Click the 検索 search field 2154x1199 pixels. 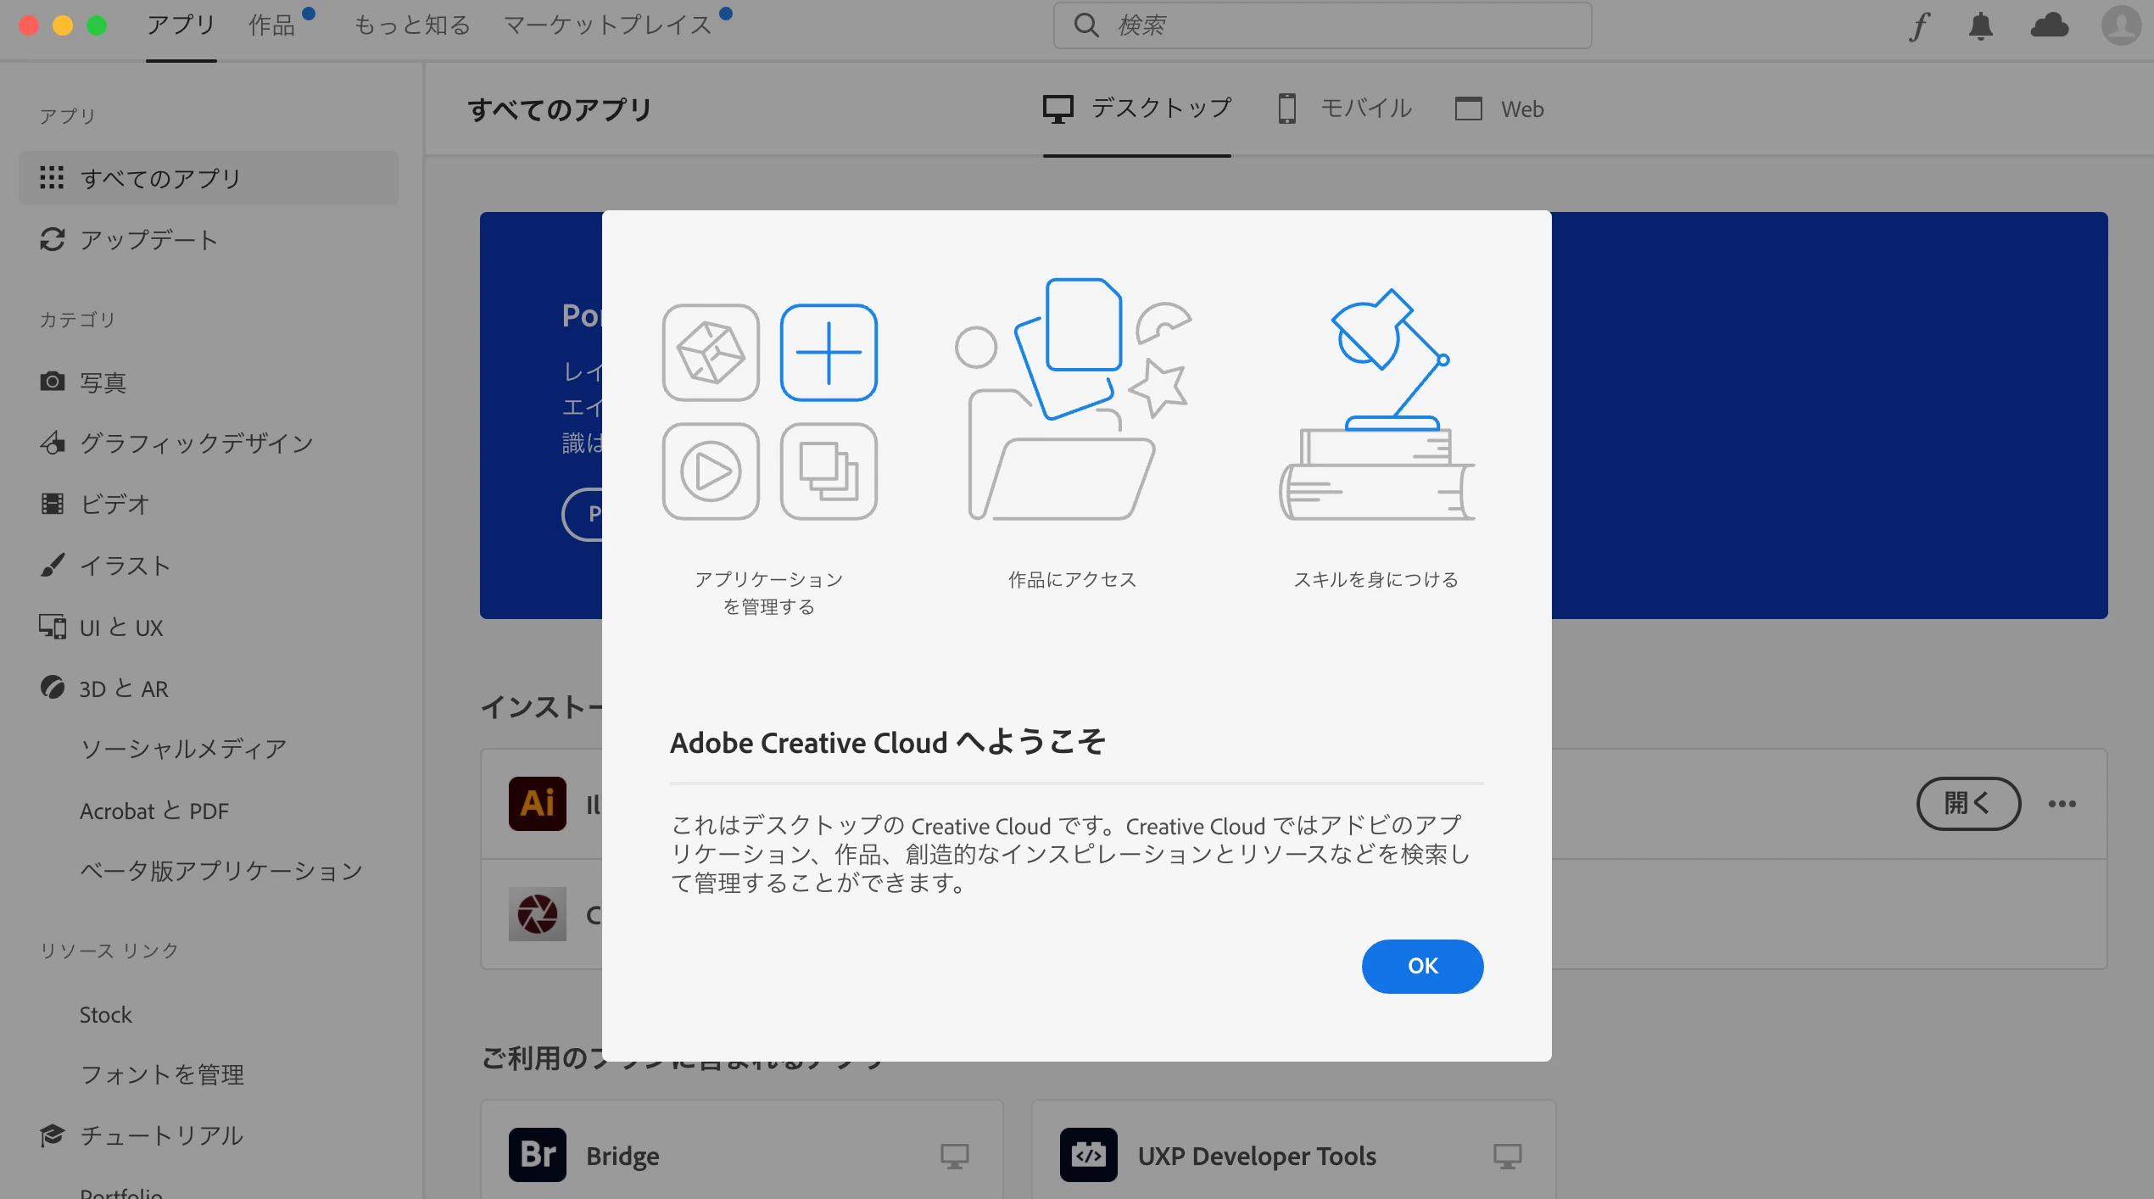click(1323, 25)
